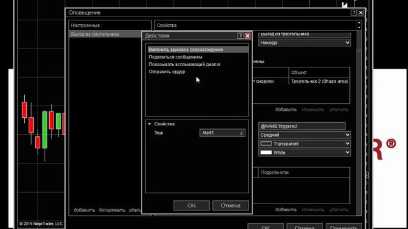This screenshot has height=229, width=408.
Task: Open the 'Средний' priority dropdown
Action: (x=305, y=135)
